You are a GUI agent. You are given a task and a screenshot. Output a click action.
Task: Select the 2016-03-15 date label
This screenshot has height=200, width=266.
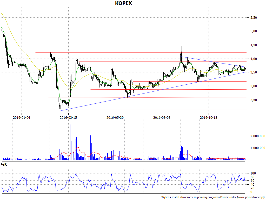point(68,117)
